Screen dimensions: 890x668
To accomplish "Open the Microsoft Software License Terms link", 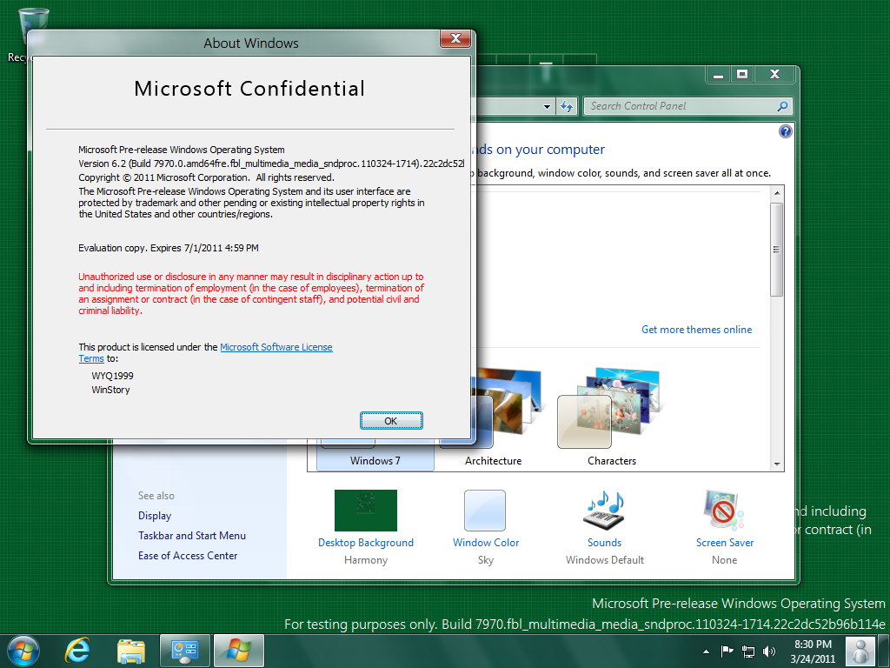I will pos(276,347).
